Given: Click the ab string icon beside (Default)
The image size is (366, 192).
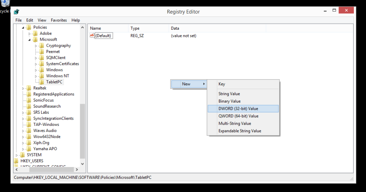Looking at the screenshot, I should (92, 36).
